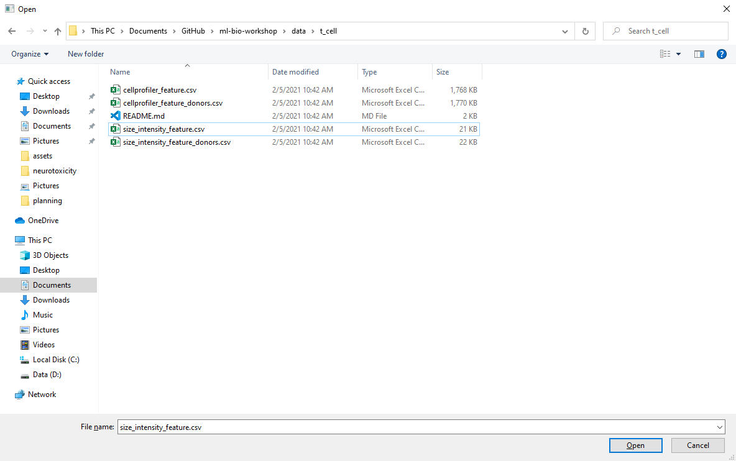This screenshot has width=736, height=461.
Task: Expand the address bar history dropdown
Action: 565,31
